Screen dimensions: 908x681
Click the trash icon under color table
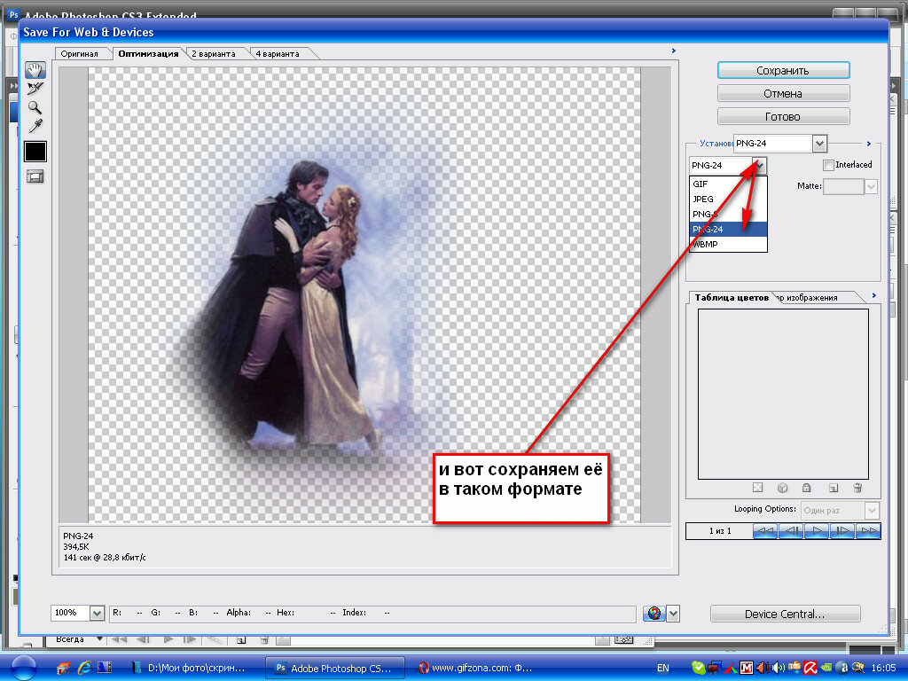[857, 488]
